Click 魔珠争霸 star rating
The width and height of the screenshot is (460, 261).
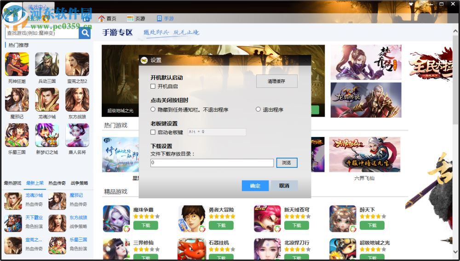pos(146,216)
